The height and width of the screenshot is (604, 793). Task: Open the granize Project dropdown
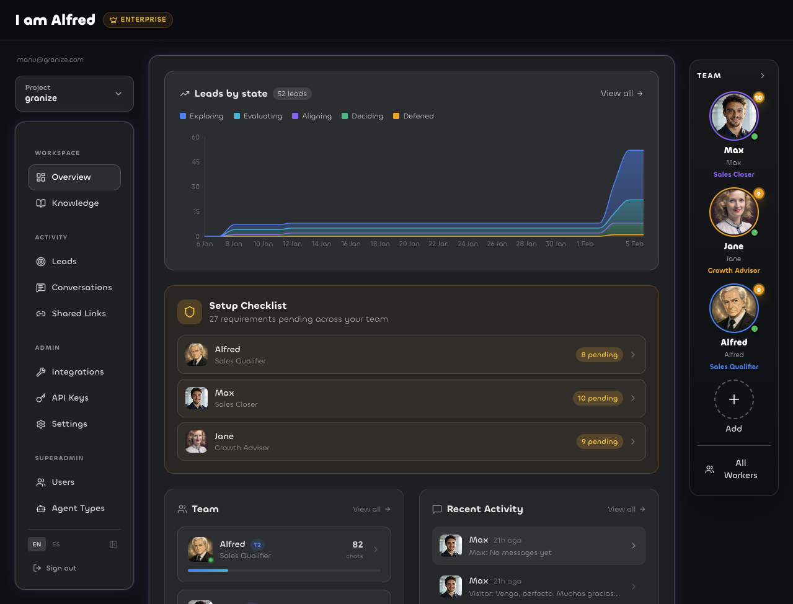click(x=74, y=94)
